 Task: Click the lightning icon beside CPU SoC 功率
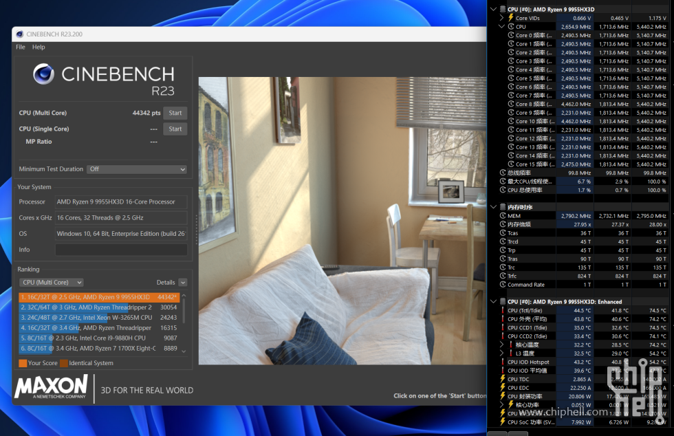click(x=503, y=422)
